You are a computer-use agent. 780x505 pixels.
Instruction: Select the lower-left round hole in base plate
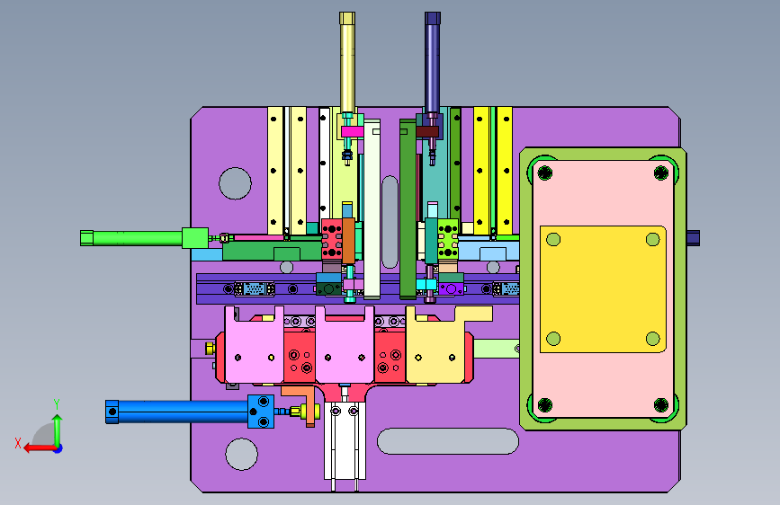[x=241, y=454]
